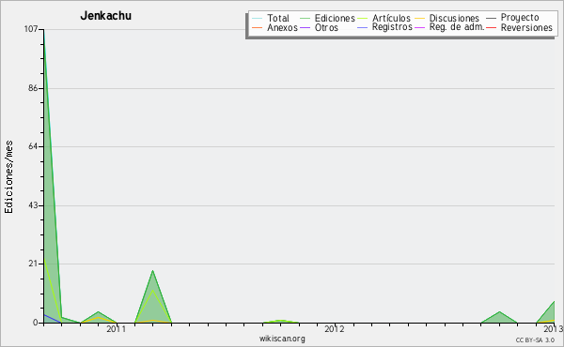Screen dimensions: 564x347
Task: Click the y-axis label 21
Action: tap(34, 264)
